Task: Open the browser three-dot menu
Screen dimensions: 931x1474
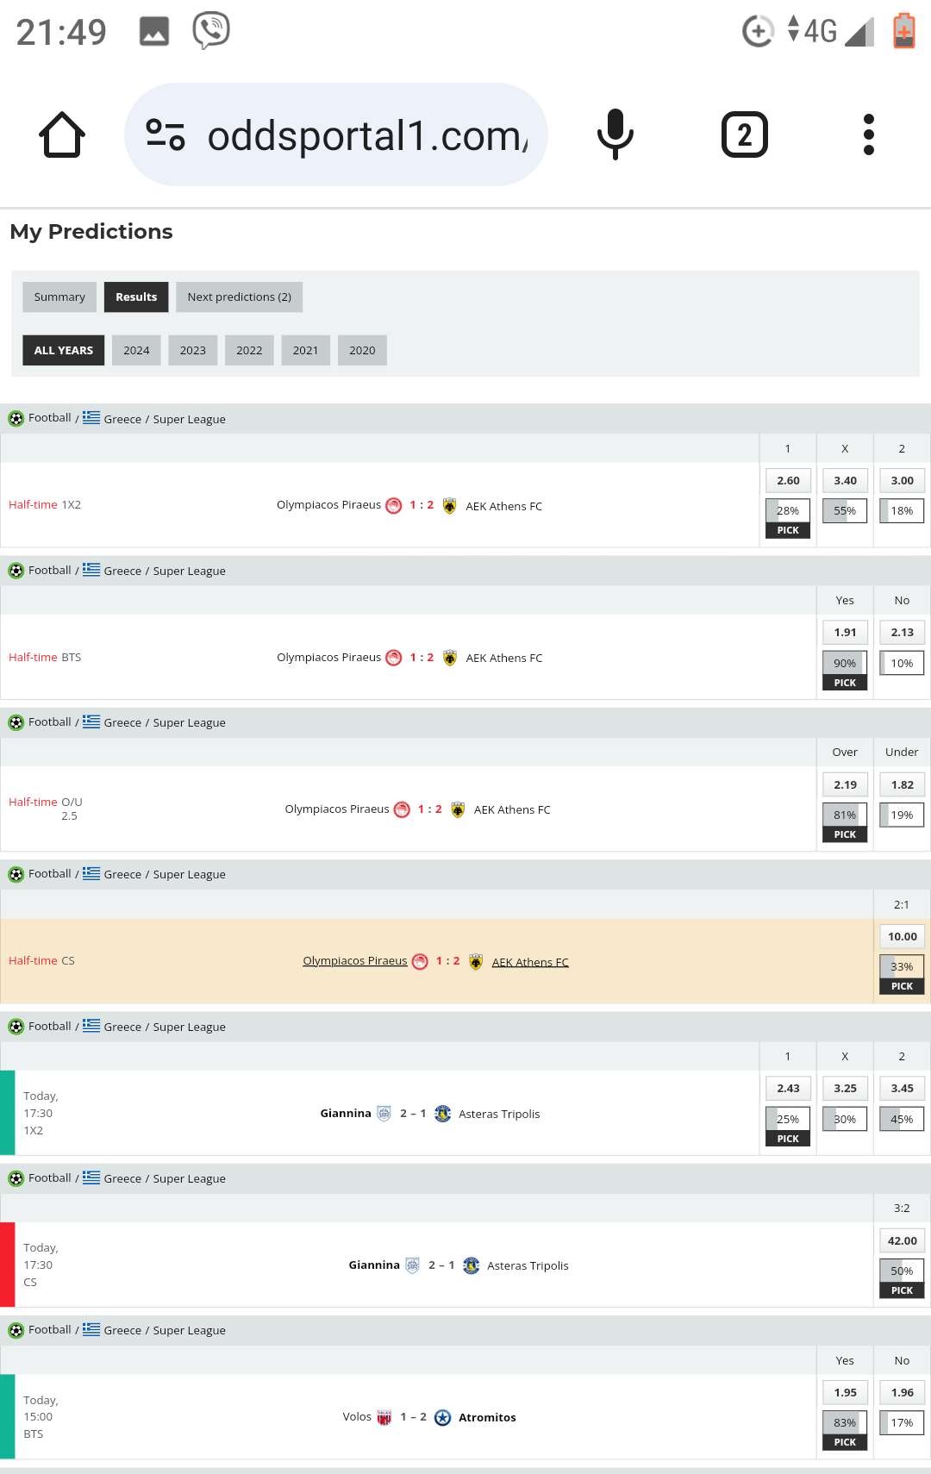Action: coord(868,135)
